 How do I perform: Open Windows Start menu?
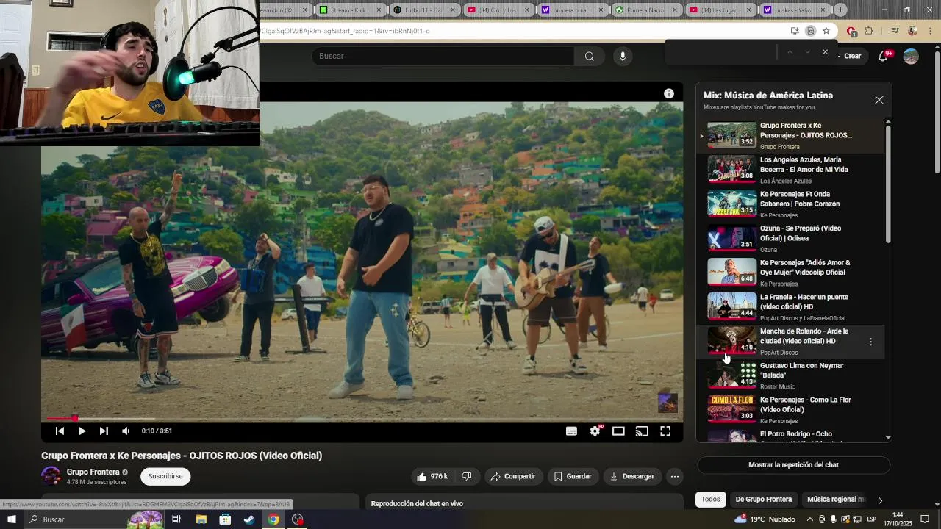tap(12, 519)
